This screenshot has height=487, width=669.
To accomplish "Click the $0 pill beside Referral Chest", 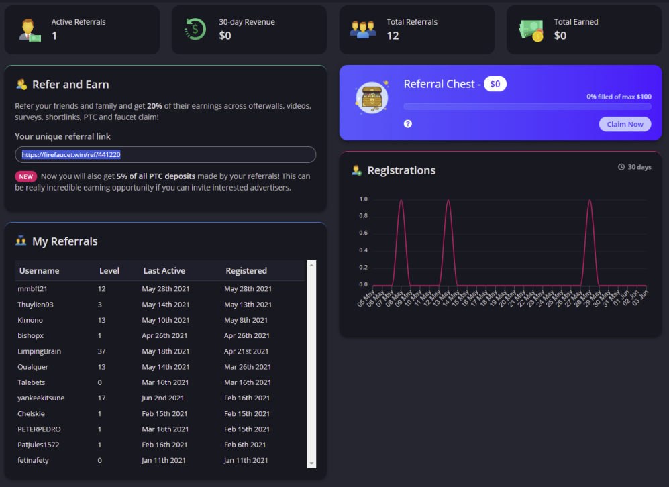I will 495,84.
